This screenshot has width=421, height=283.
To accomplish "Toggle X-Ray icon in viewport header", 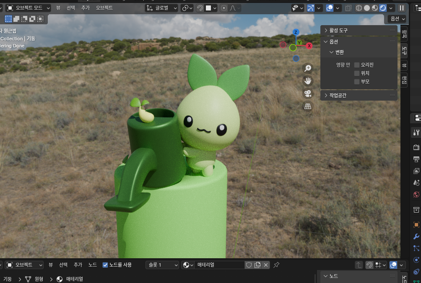I will 348,8.
